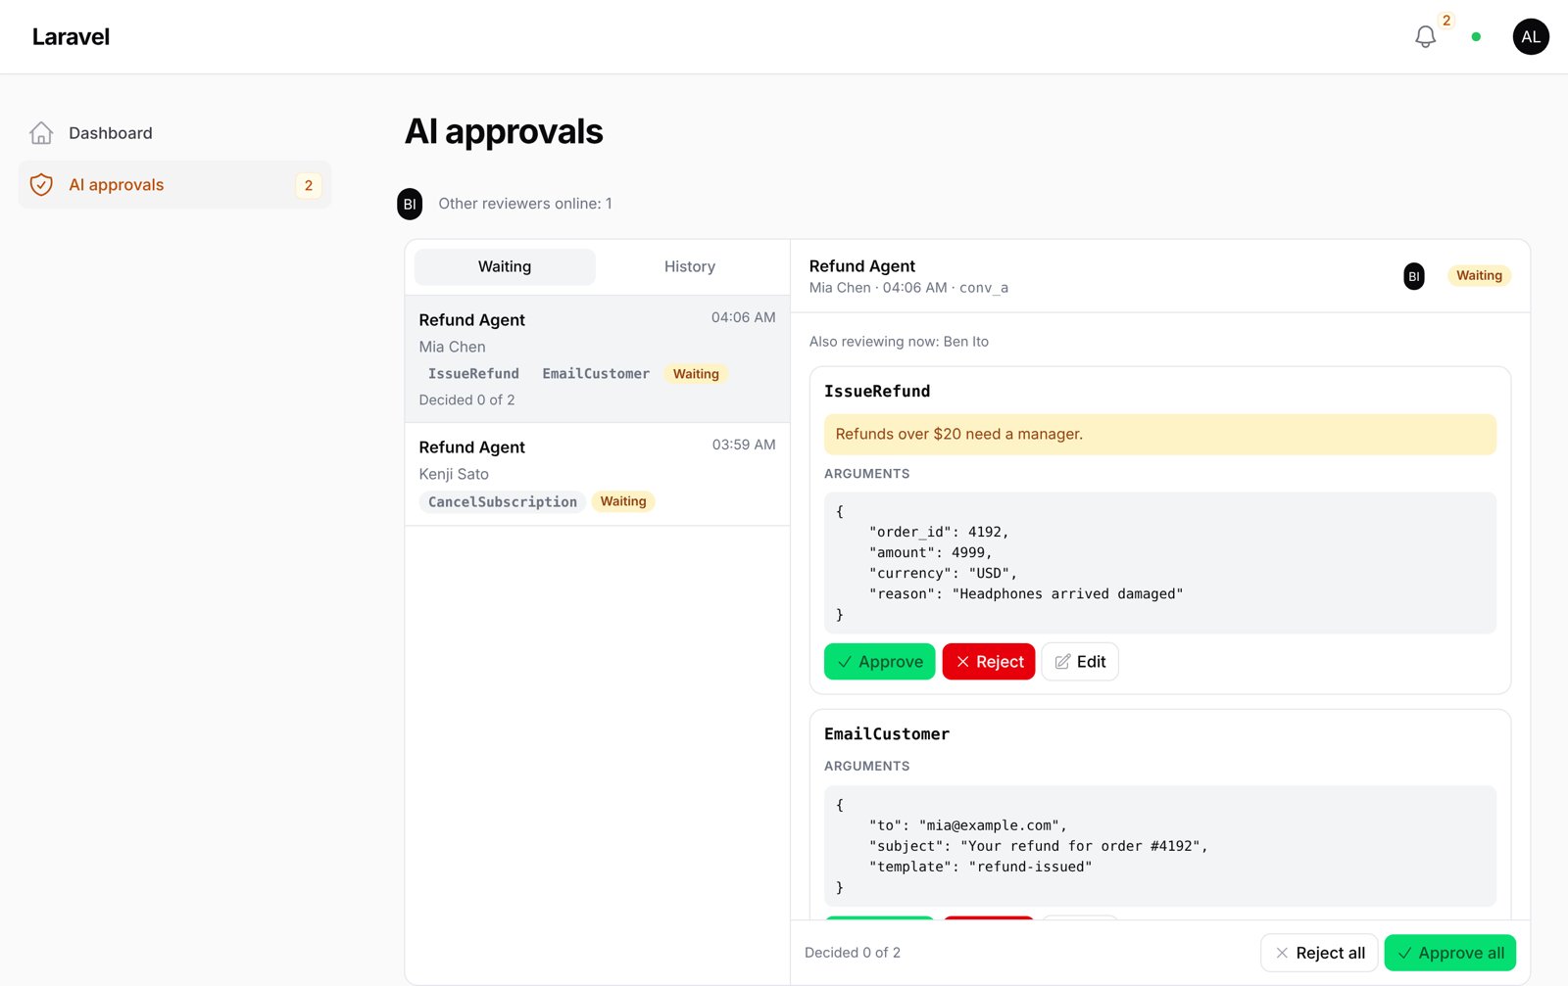Click the Waiting badge in Kenji Sato's row
The height and width of the screenshot is (986, 1568).
(x=623, y=501)
